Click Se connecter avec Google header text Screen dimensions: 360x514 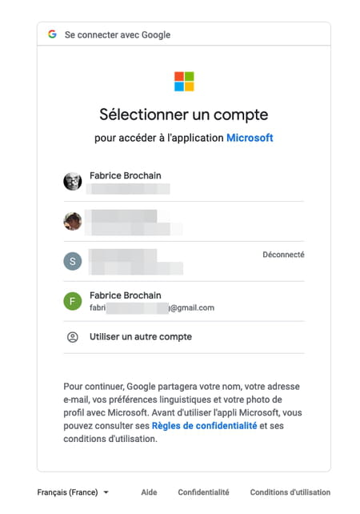118,34
